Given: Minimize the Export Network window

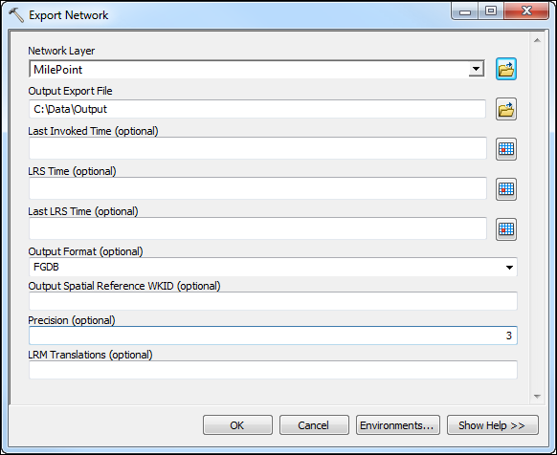Looking at the screenshot, I should [x=465, y=11].
